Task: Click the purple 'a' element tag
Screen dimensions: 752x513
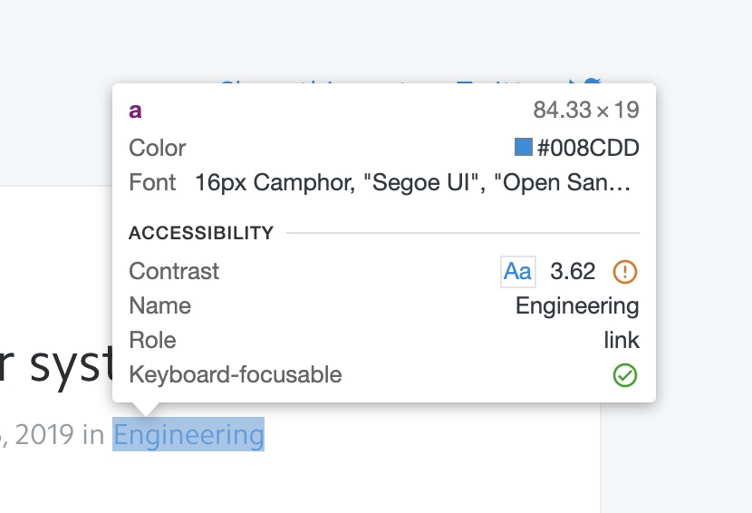Action: point(136,111)
